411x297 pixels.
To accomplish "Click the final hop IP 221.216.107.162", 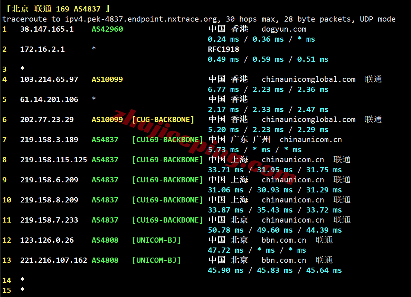I will (54, 260).
